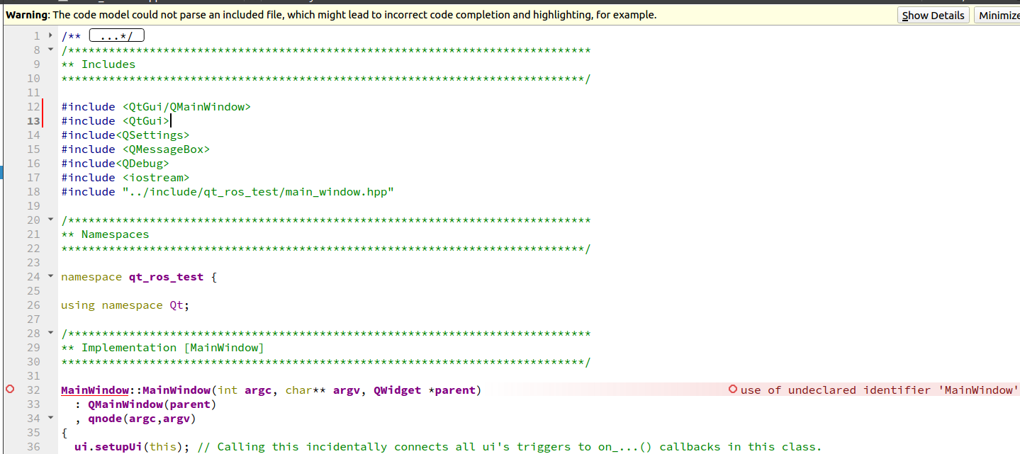This screenshot has width=1020, height=454.
Task: Click the '** Includes' comment text
Action: (x=98, y=64)
